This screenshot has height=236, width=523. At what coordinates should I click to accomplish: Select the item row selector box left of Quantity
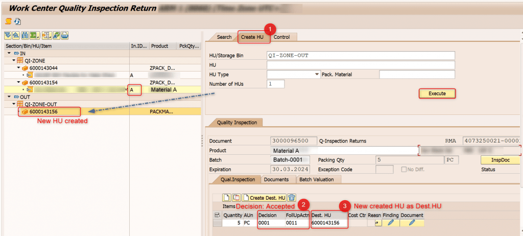click(217, 223)
